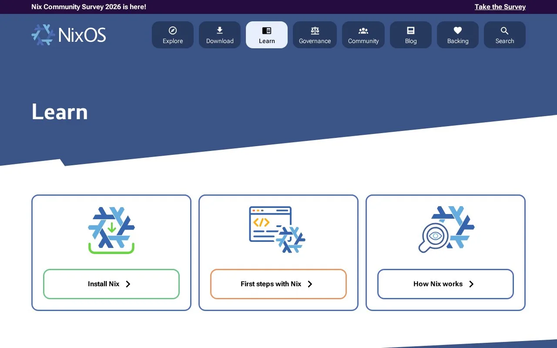Click the code window illustration
This screenshot has width=557, height=348.
click(x=277, y=229)
